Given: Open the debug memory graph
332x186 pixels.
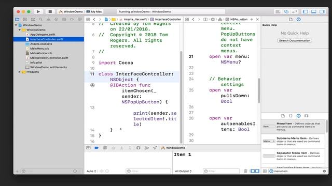Looking at the screenshot, I should (146, 148).
